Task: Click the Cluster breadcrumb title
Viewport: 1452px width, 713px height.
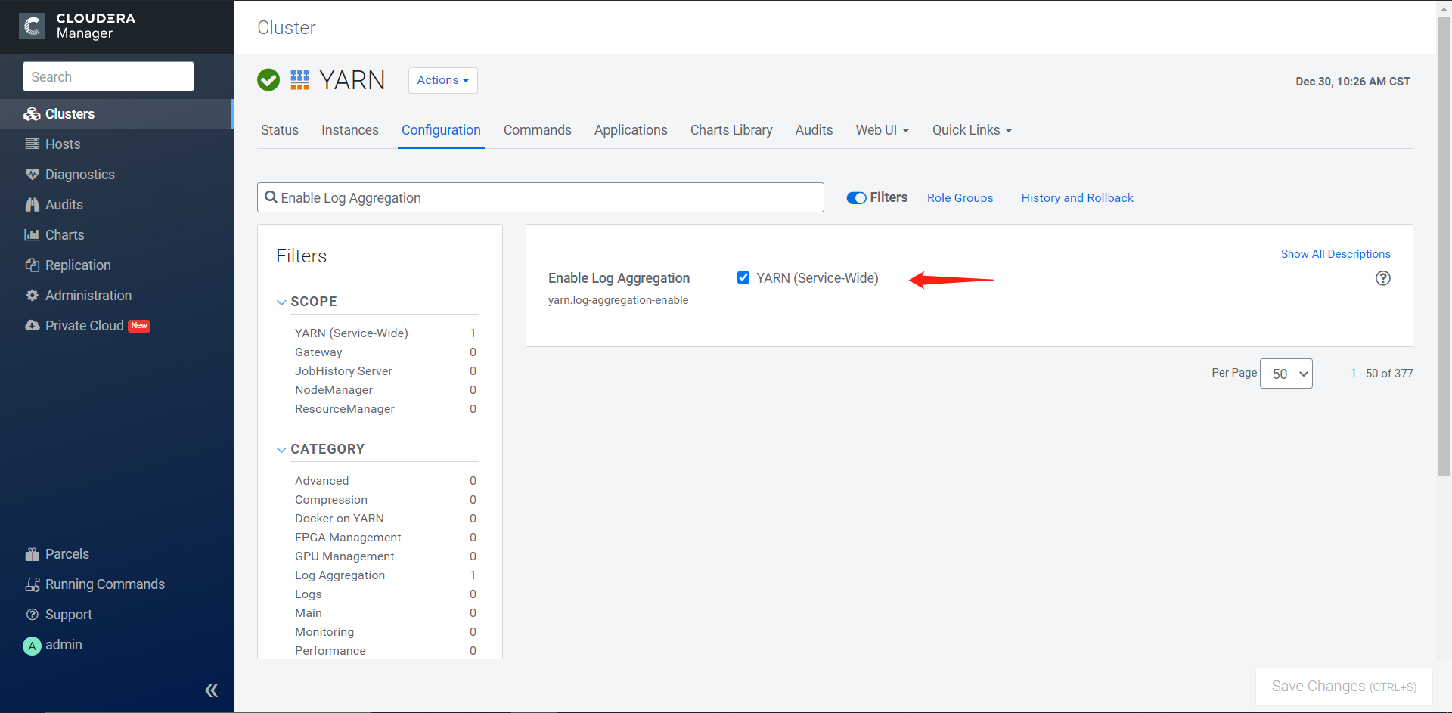Action: 287,28
